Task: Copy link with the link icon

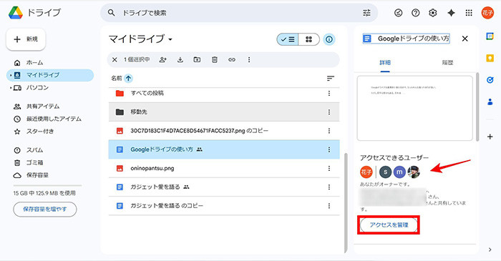Action: (232, 59)
